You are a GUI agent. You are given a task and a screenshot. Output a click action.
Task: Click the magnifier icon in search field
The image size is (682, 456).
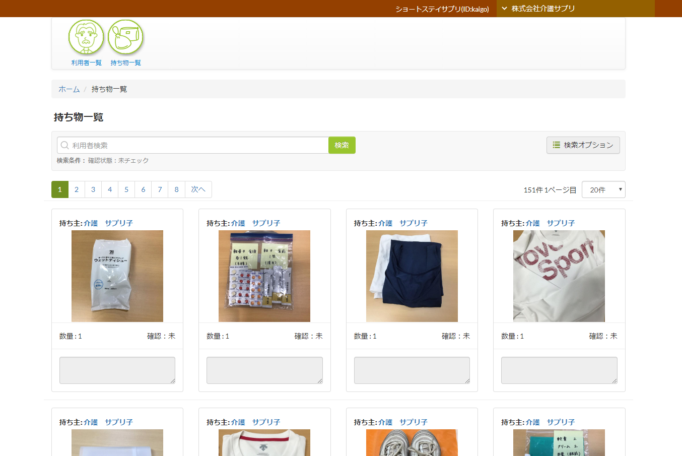(x=65, y=146)
